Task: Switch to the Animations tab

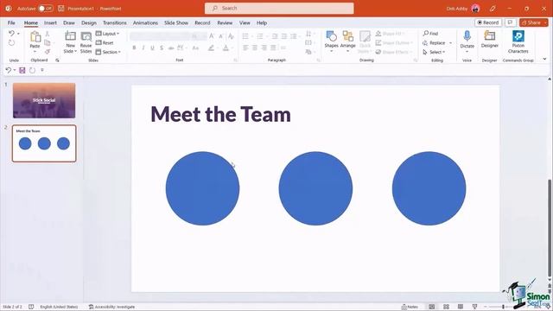Action: pyautogui.click(x=145, y=22)
